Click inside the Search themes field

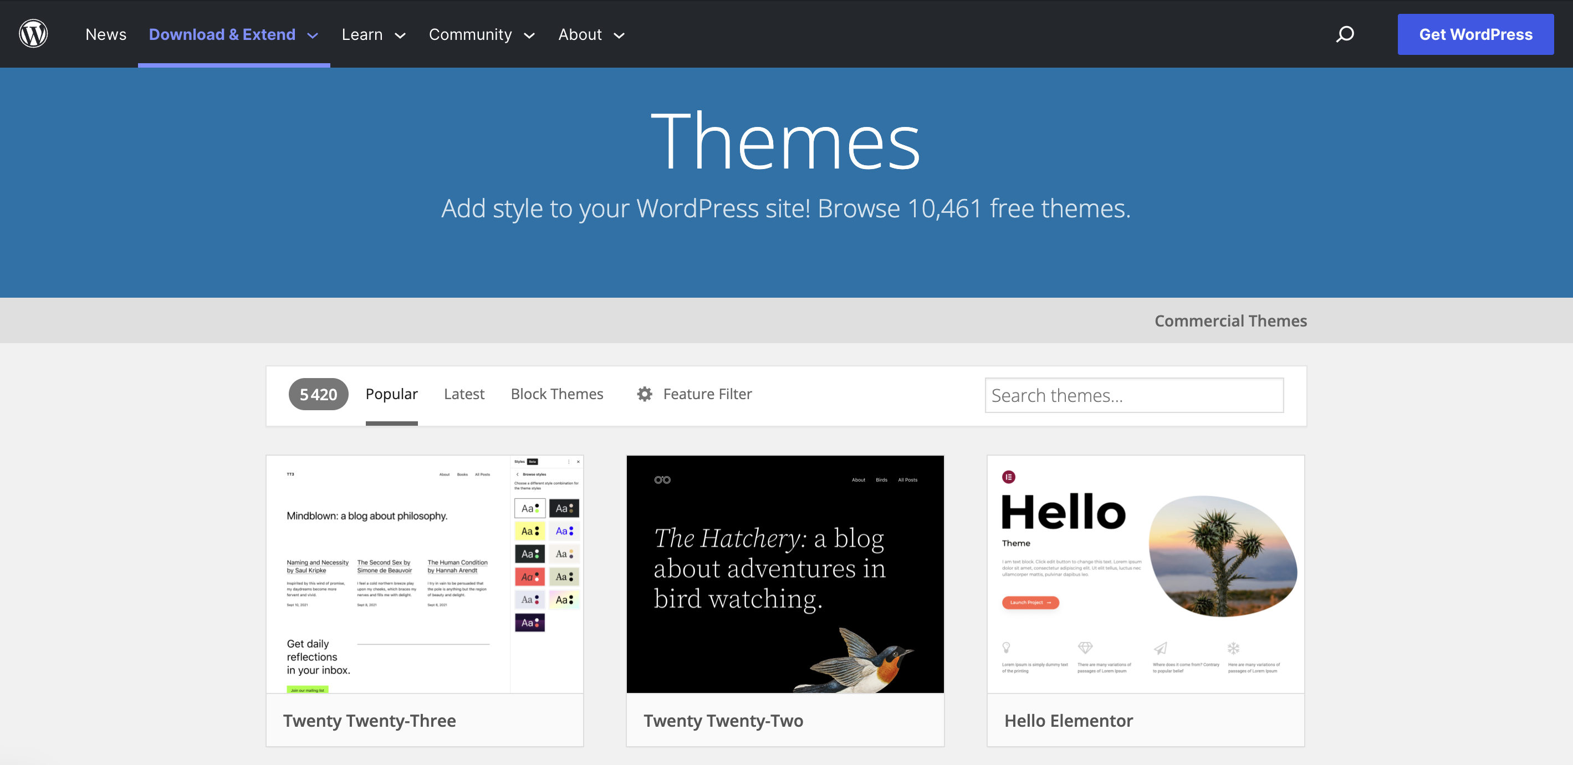1134,395
